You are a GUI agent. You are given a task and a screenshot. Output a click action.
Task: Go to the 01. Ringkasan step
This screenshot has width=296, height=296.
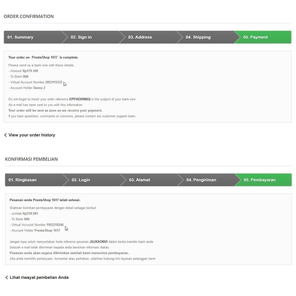(34, 180)
